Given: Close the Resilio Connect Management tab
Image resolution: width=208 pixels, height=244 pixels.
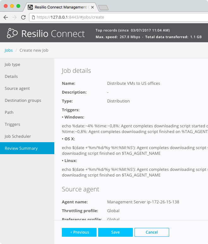Looking at the screenshot, I should (92, 7).
